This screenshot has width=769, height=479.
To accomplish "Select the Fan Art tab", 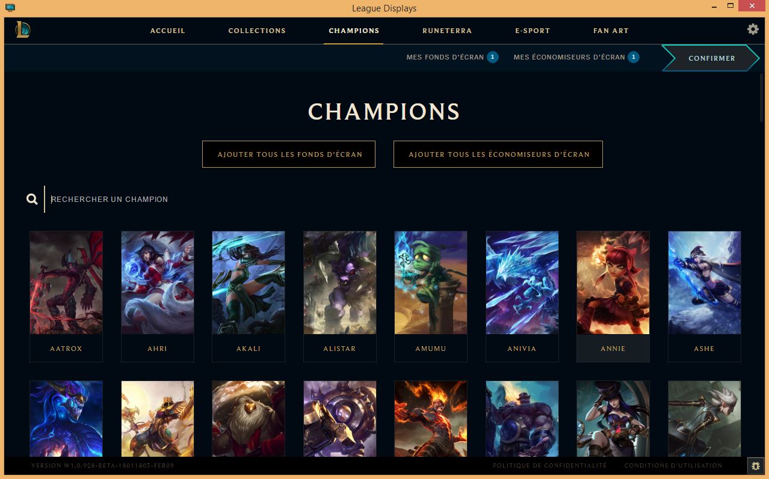I will point(611,31).
